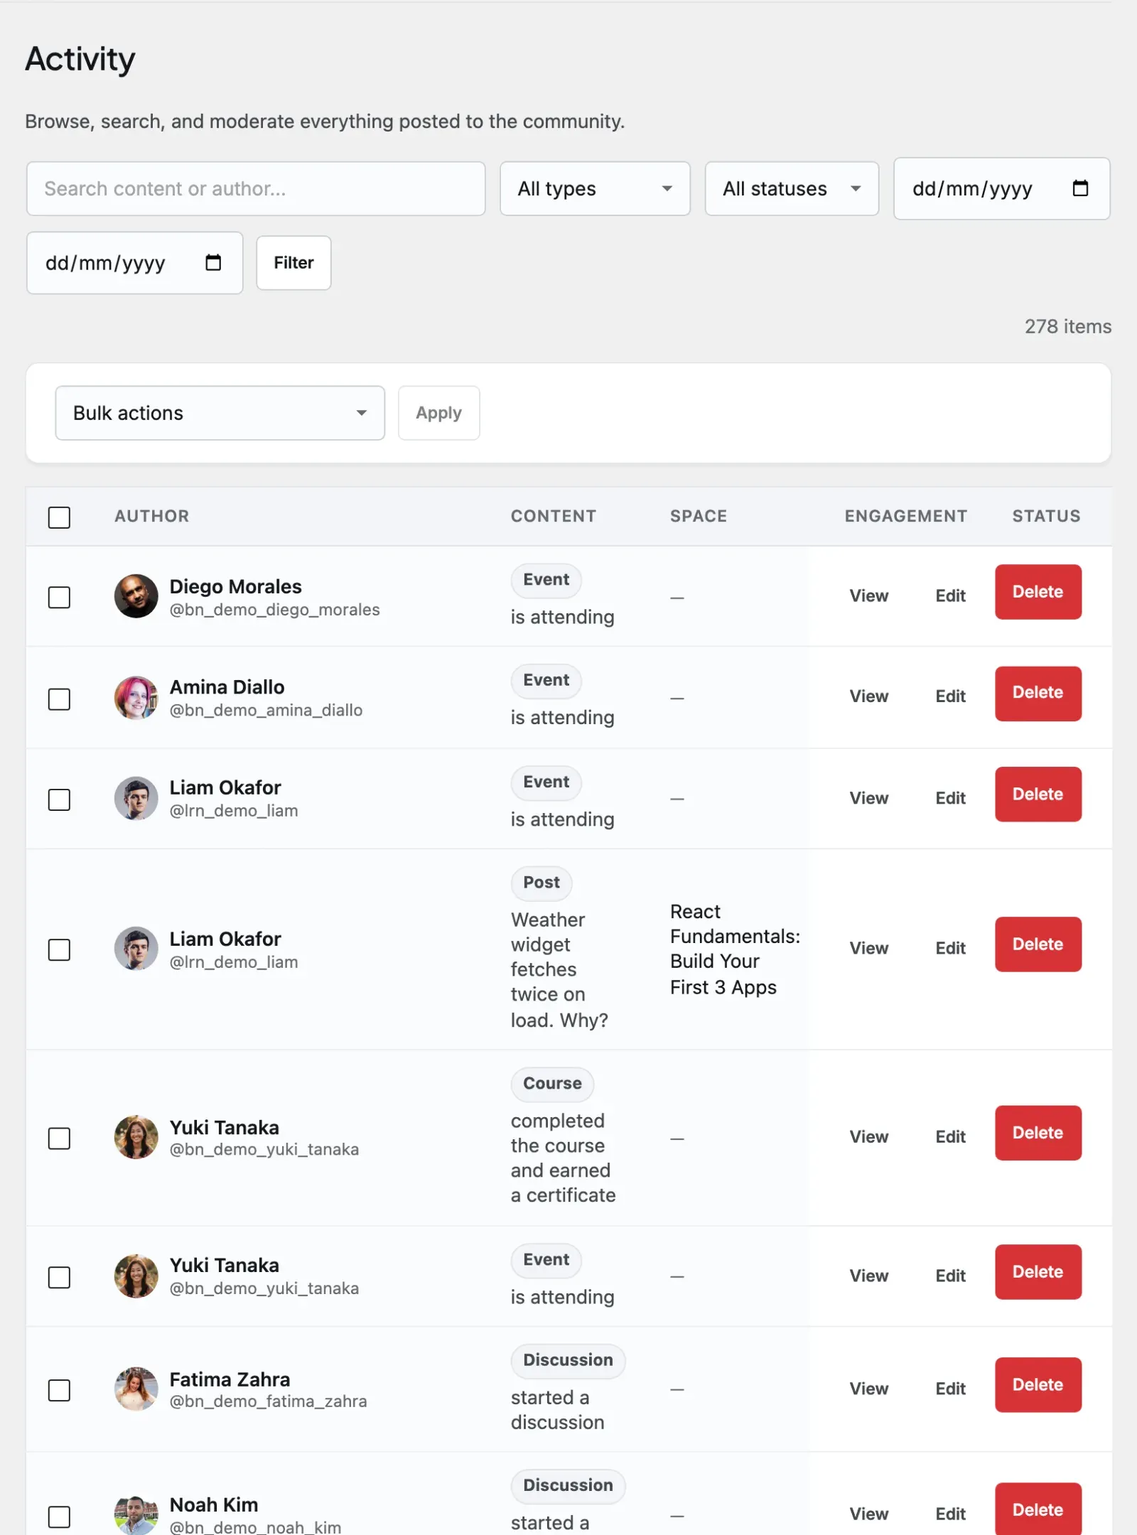Viewport: 1137px width, 1535px height.
Task: Click the Apply bulk action button
Action: pos(438,413)
